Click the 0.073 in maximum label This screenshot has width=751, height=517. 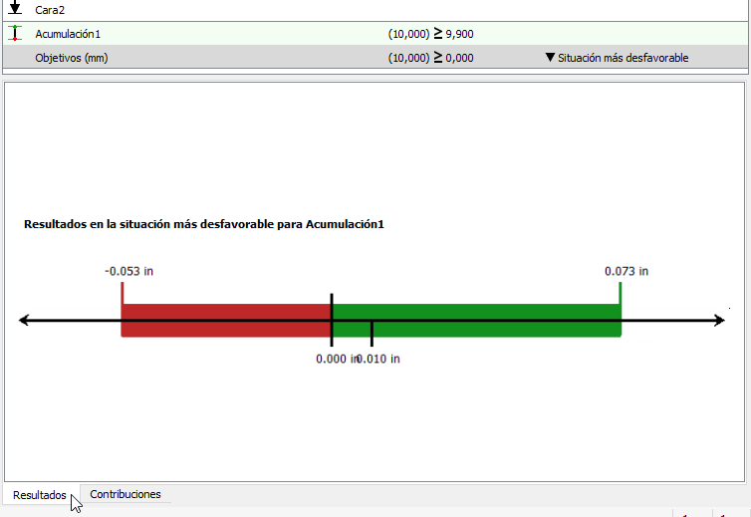point(626,271)
